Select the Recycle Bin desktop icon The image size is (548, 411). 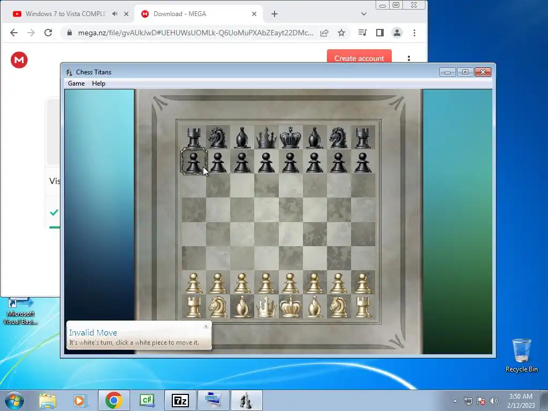click(x=521, y=355)
